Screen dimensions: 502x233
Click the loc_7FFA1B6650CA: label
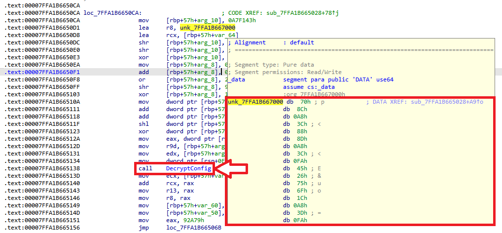point(113,13)
